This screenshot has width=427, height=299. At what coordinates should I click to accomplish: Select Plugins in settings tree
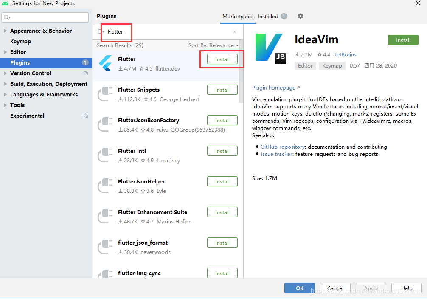46,63
